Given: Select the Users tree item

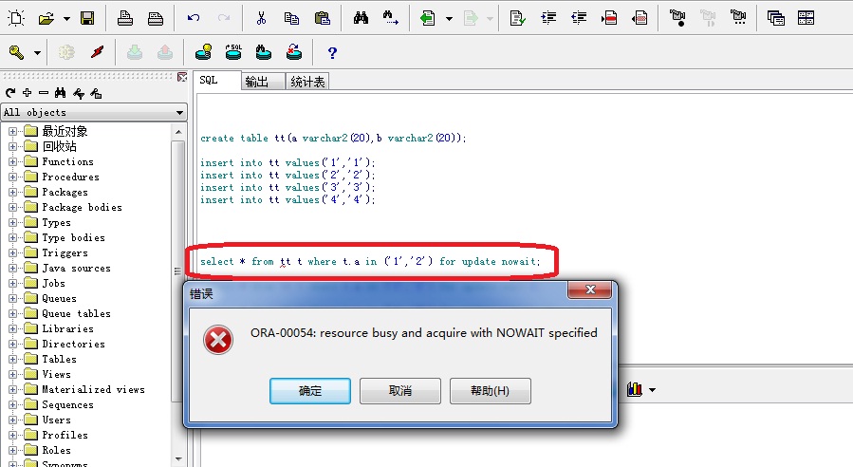Looking at the screenshot, I should pyautogui.click(x=57, y=420).
